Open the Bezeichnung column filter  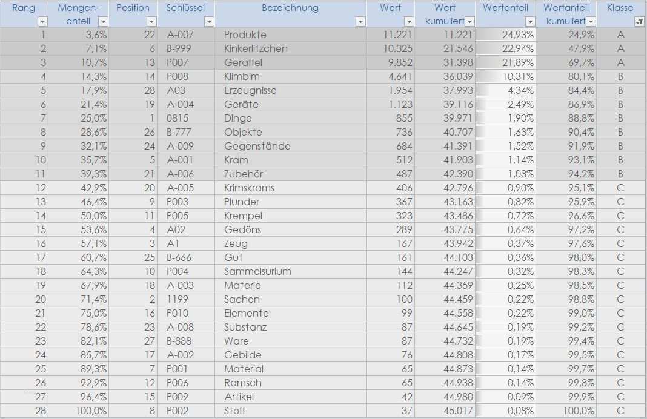361,22
